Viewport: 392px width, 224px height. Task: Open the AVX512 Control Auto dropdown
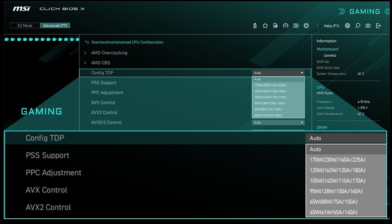pos(278,123)
